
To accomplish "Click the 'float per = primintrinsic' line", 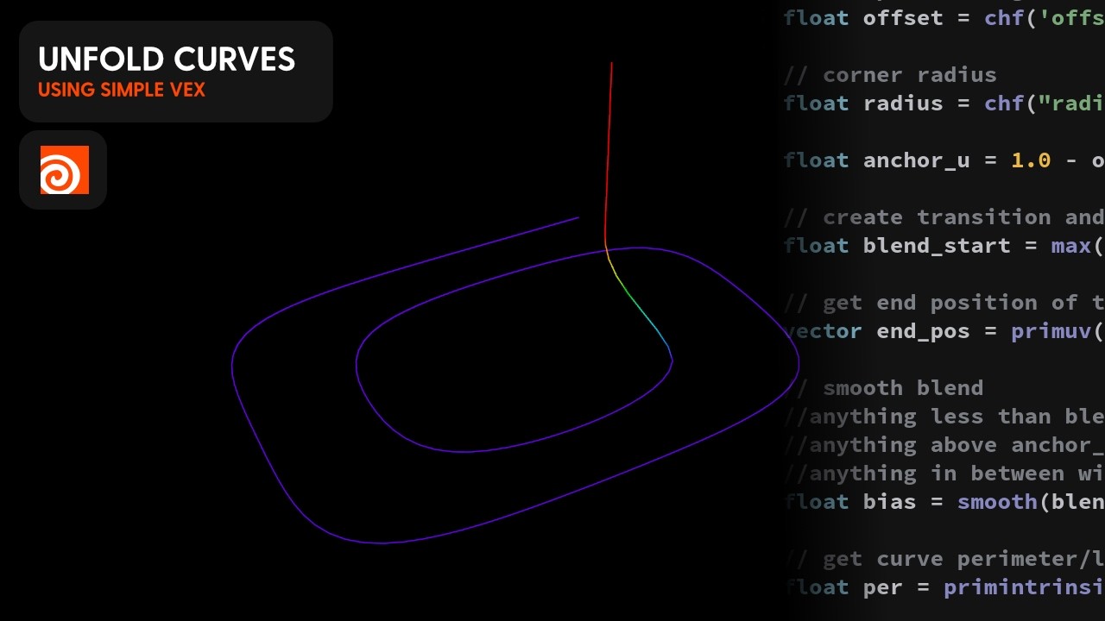I will (x=944, y=587).
